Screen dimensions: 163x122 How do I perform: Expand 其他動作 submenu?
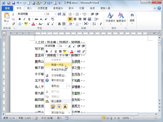(58, 113)
